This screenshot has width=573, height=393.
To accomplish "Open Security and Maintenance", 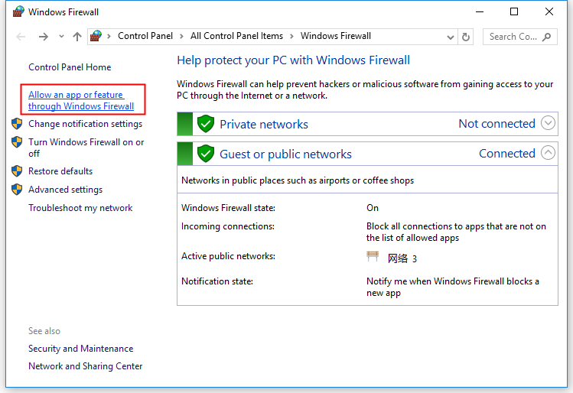I will [81, 349].
